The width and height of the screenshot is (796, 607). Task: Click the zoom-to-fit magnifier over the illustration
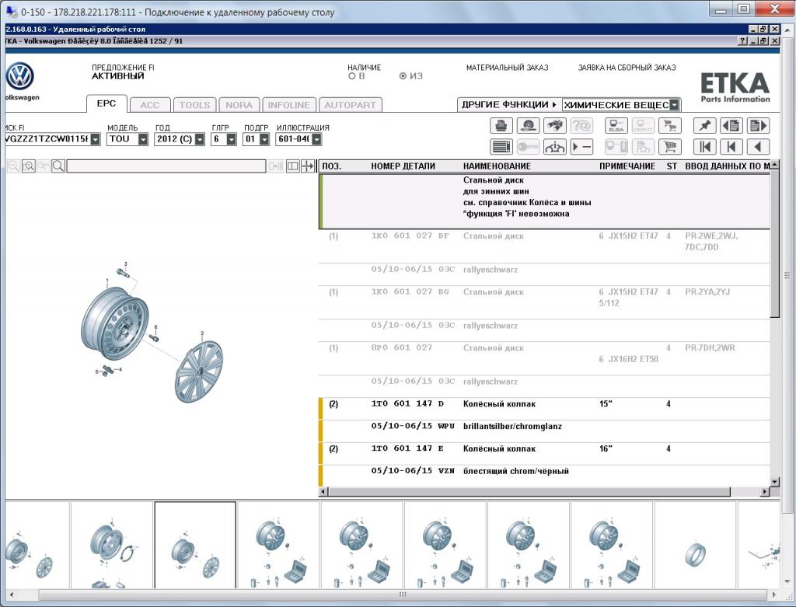29,166
